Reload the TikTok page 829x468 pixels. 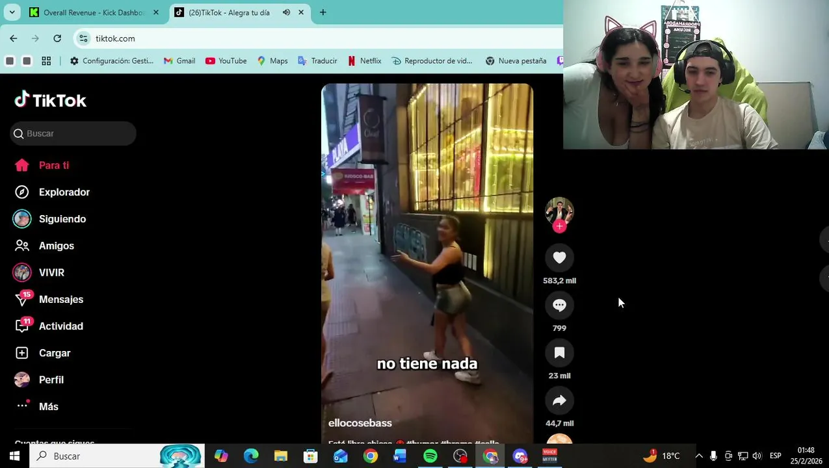[x=57, y=38]
